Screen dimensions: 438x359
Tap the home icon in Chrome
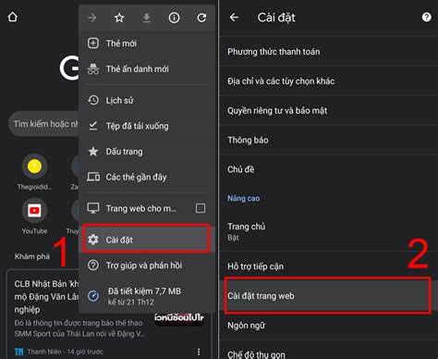pos(13,17)
